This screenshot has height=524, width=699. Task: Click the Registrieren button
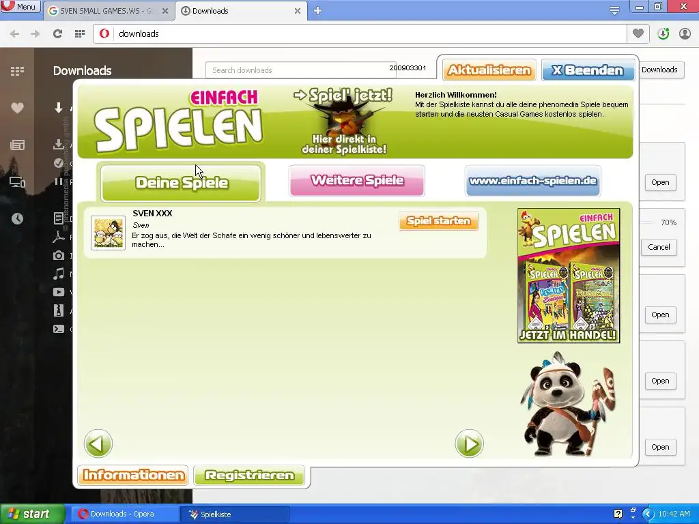tap(250, 475)
